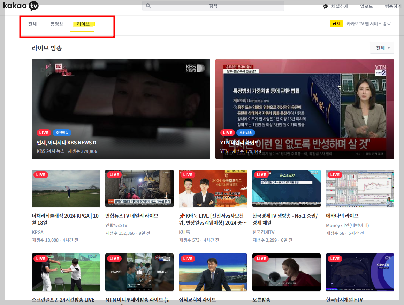Open the KBS 24시 뉴스 channel
This screenshot has width=404, height=305.
[x=51, y=151]
